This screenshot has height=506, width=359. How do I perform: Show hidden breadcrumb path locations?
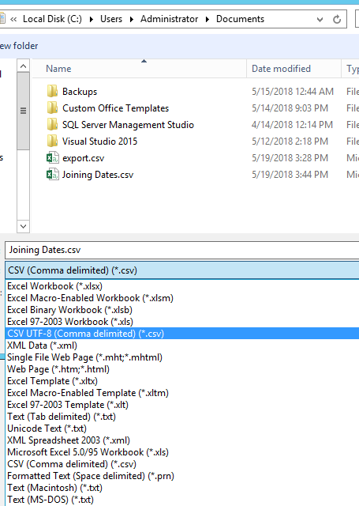pos(13,19)
